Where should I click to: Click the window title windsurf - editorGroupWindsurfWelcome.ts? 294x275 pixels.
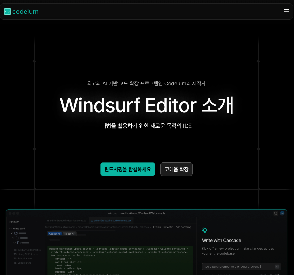[137, 213]
